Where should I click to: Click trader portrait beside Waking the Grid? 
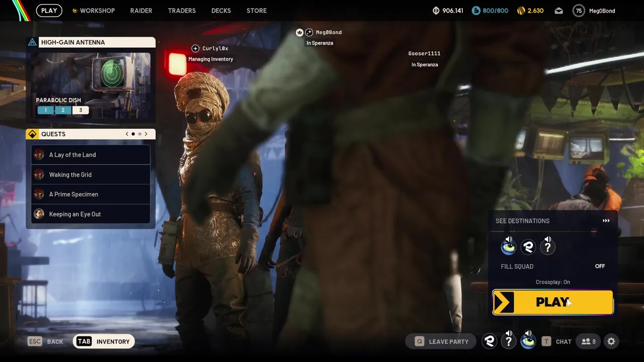click(39, 174)
